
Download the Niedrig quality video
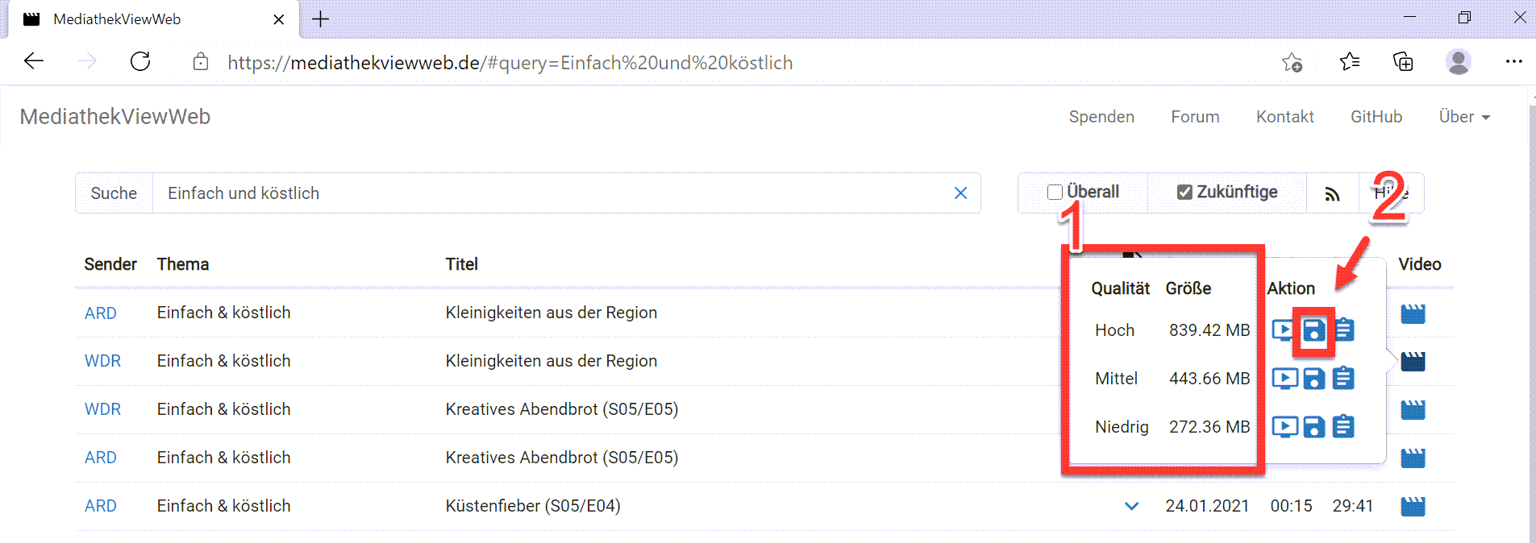(1314, 427)
